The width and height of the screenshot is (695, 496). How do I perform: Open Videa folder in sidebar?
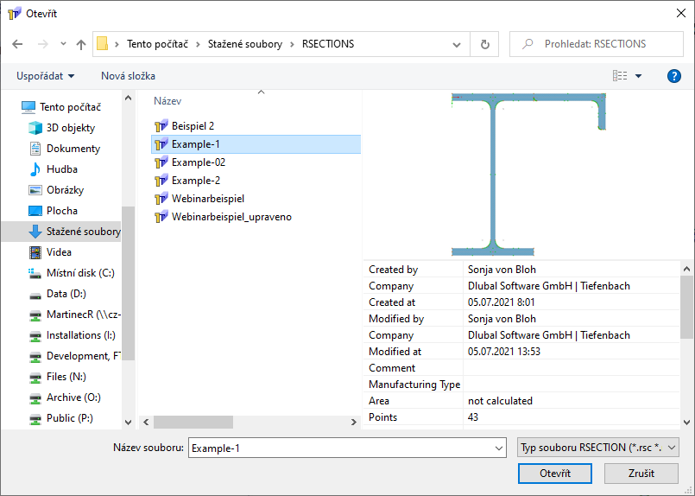pyautogui.click(x=50, y=252)
